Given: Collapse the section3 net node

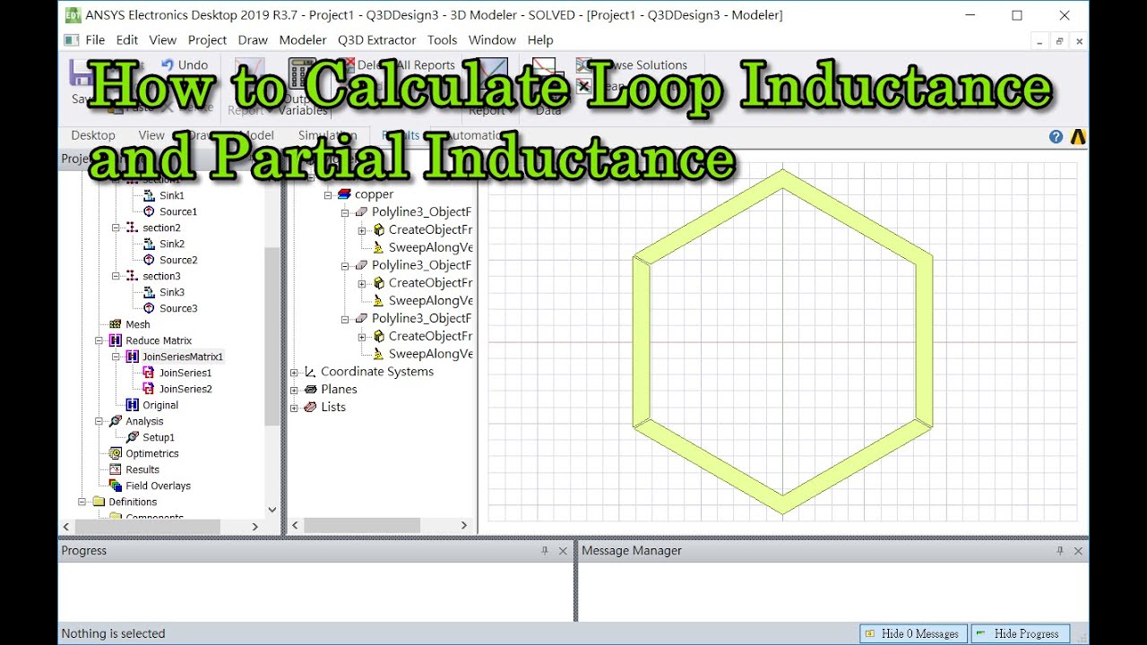Looking at the screenshot, I should click(116, 276).
